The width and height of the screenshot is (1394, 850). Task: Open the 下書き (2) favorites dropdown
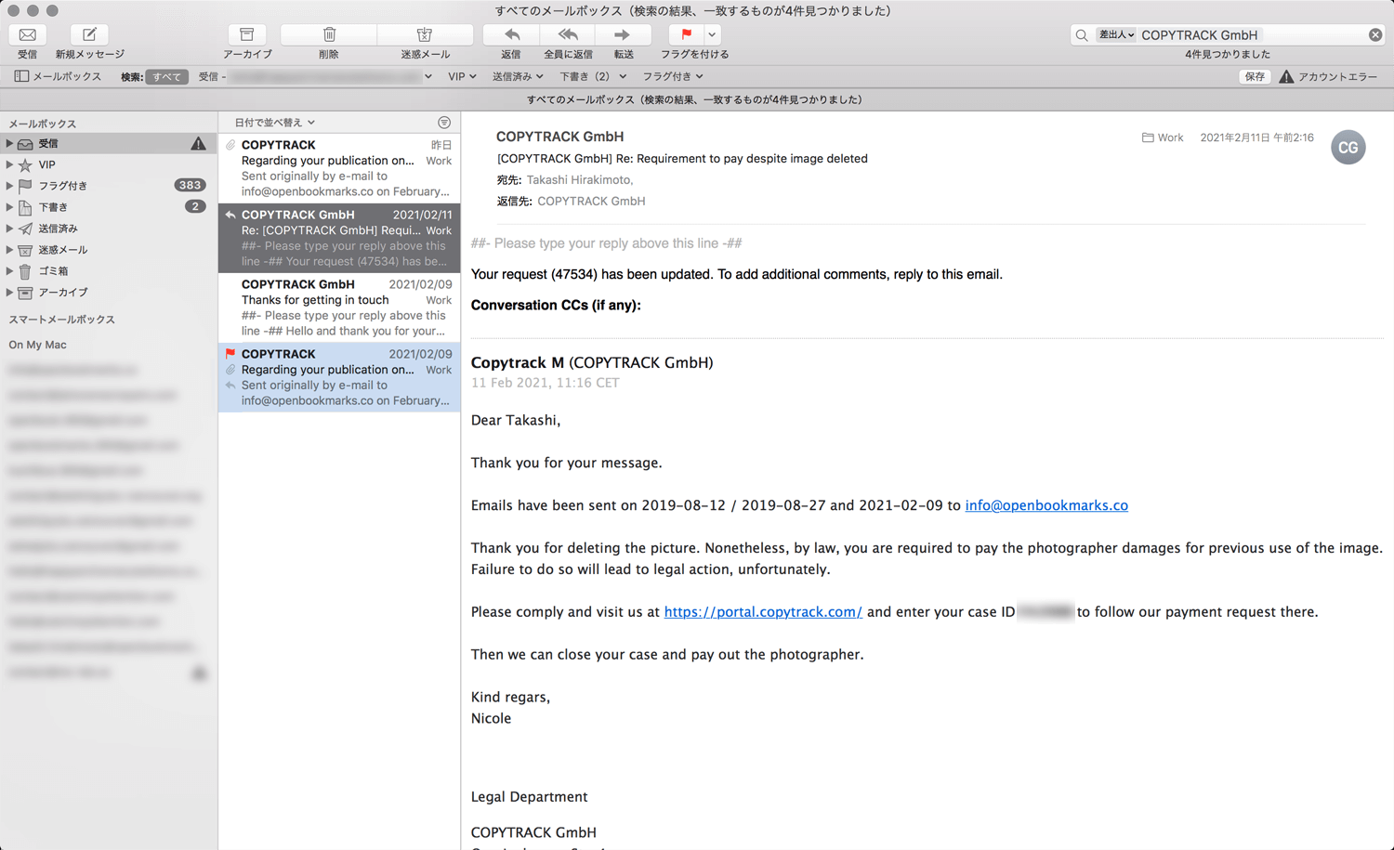tap(593, 76)
